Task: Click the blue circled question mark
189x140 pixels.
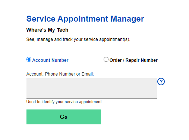Action: tap(161, 82)
